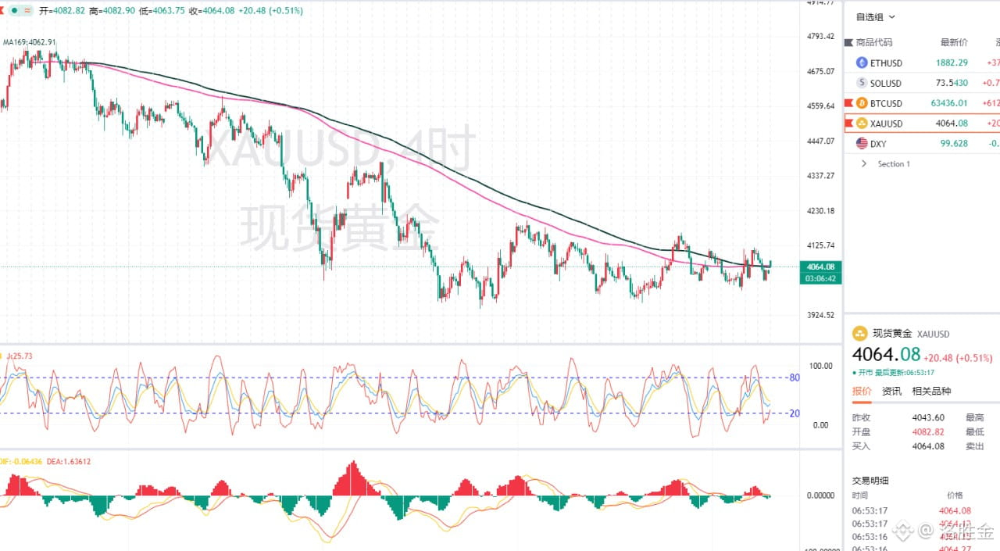Click the 开盘 value 4082.82
Viewport: 1000px width, 551px height.
928,432
